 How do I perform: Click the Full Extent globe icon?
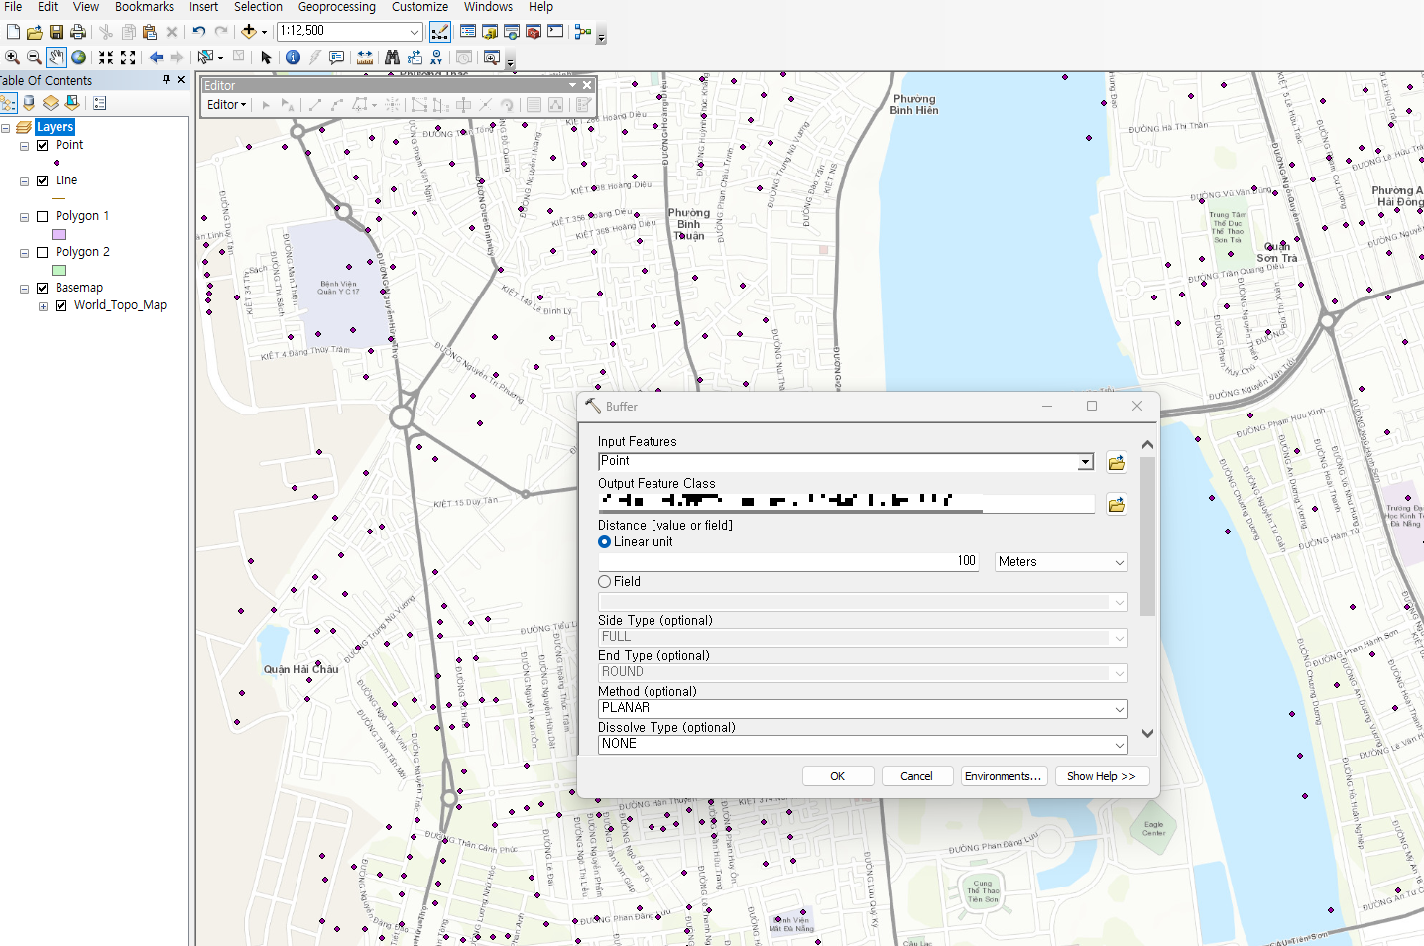point(78,58)
